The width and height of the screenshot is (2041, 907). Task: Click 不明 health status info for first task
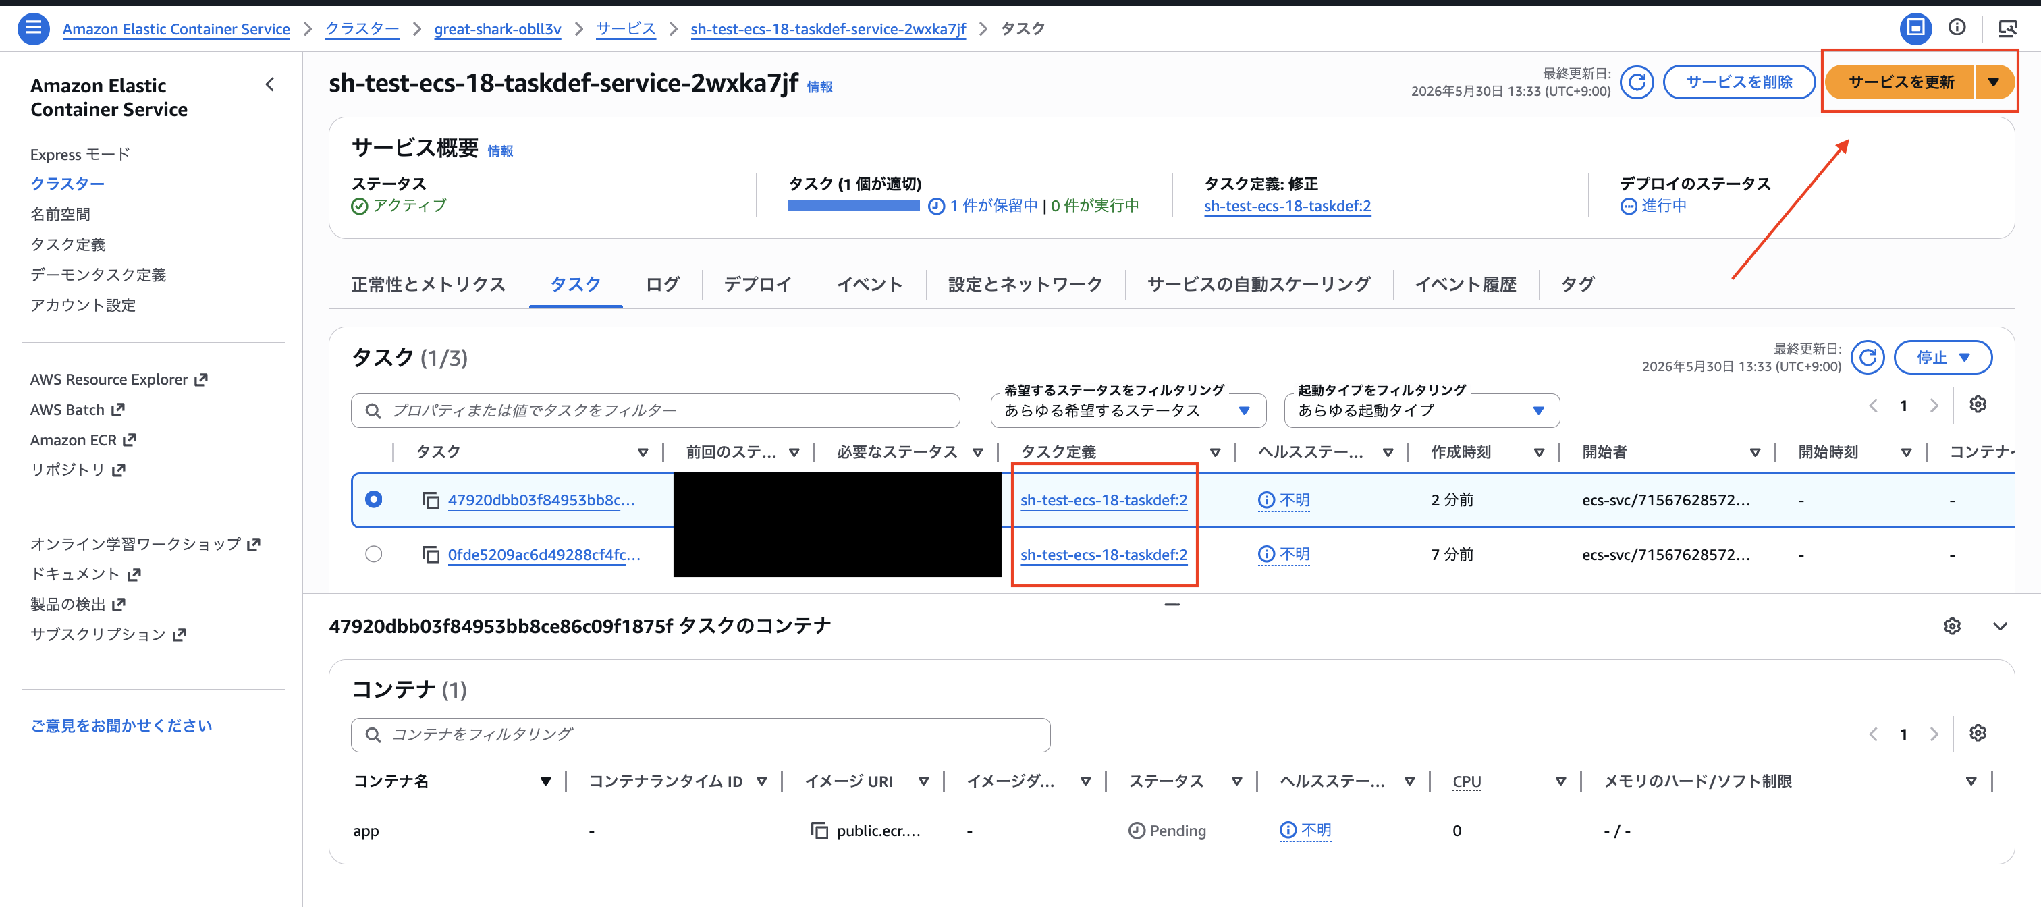tap(1284, 500)
